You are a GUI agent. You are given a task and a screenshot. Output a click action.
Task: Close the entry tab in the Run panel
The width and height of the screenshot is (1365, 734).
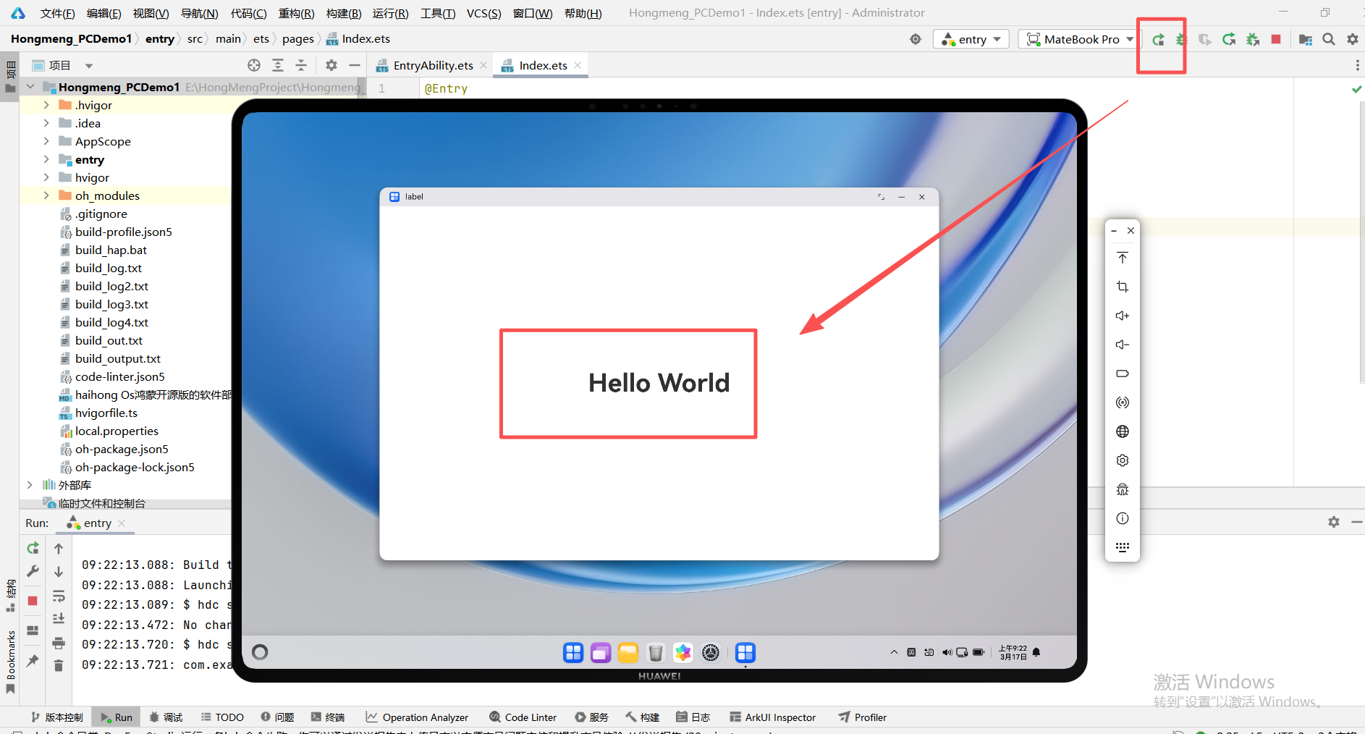tap(122, 523)
